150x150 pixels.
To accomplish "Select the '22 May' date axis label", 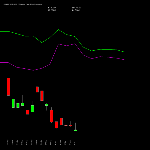I will [32, 142].
